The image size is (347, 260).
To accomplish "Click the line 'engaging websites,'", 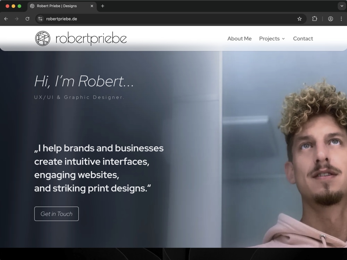I will coord(77,175).
